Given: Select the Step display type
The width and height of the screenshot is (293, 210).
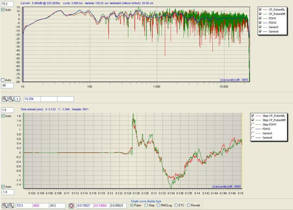Looking at the screenshot, I should click(146, 205).
